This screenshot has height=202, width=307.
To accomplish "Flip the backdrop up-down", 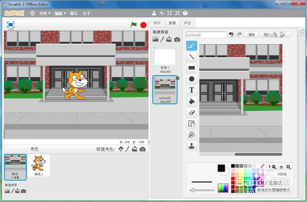I will point(282,35).
